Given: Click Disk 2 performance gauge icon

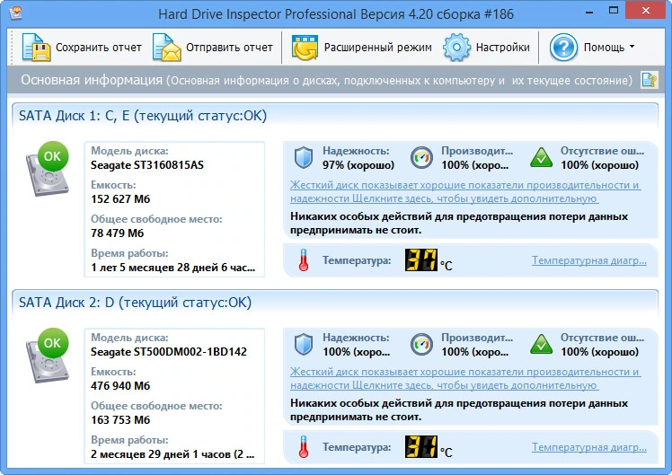Looking at the screenshot, I should click(x=421, y=344).
